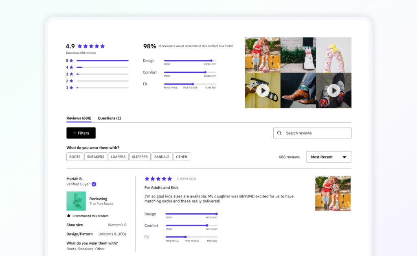Click reviewer name Mariah B.
Image resolution: width=417 pixels, height=256 pixels.
[x=75, y=179]
